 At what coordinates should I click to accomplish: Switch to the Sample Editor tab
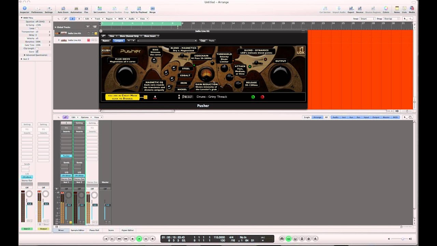[77, 230]
